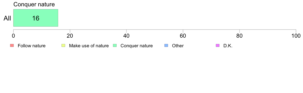Click the yellow Make use of nature swatch
Viewport: 303px width, 93px height.
pos(64,45)
